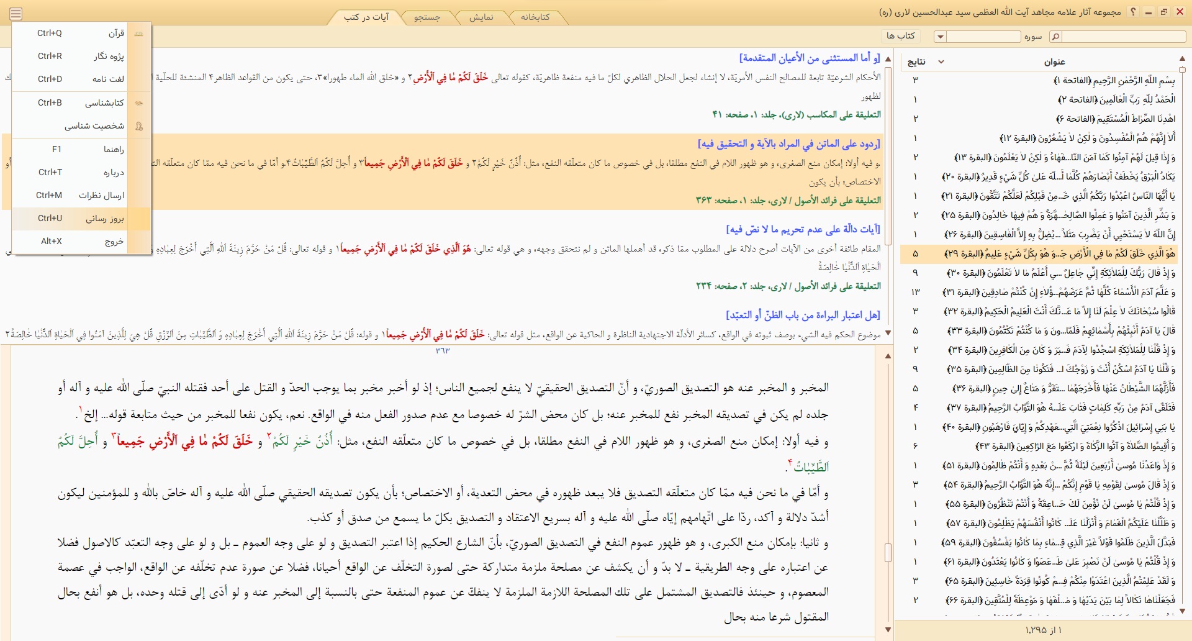
Task: Select verse row البقرة ۲۰
Action: pos(1038,176)
